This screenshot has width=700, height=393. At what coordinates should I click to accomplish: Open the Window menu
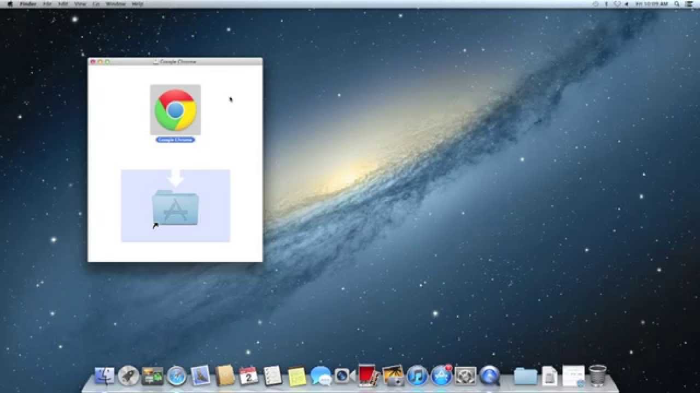click(115, 4)
